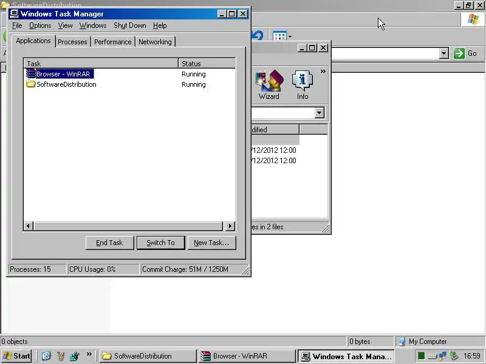Click the Windows flag logo in Explorer
This screenshot has width=486, height=364.
(x=473, y=19)
